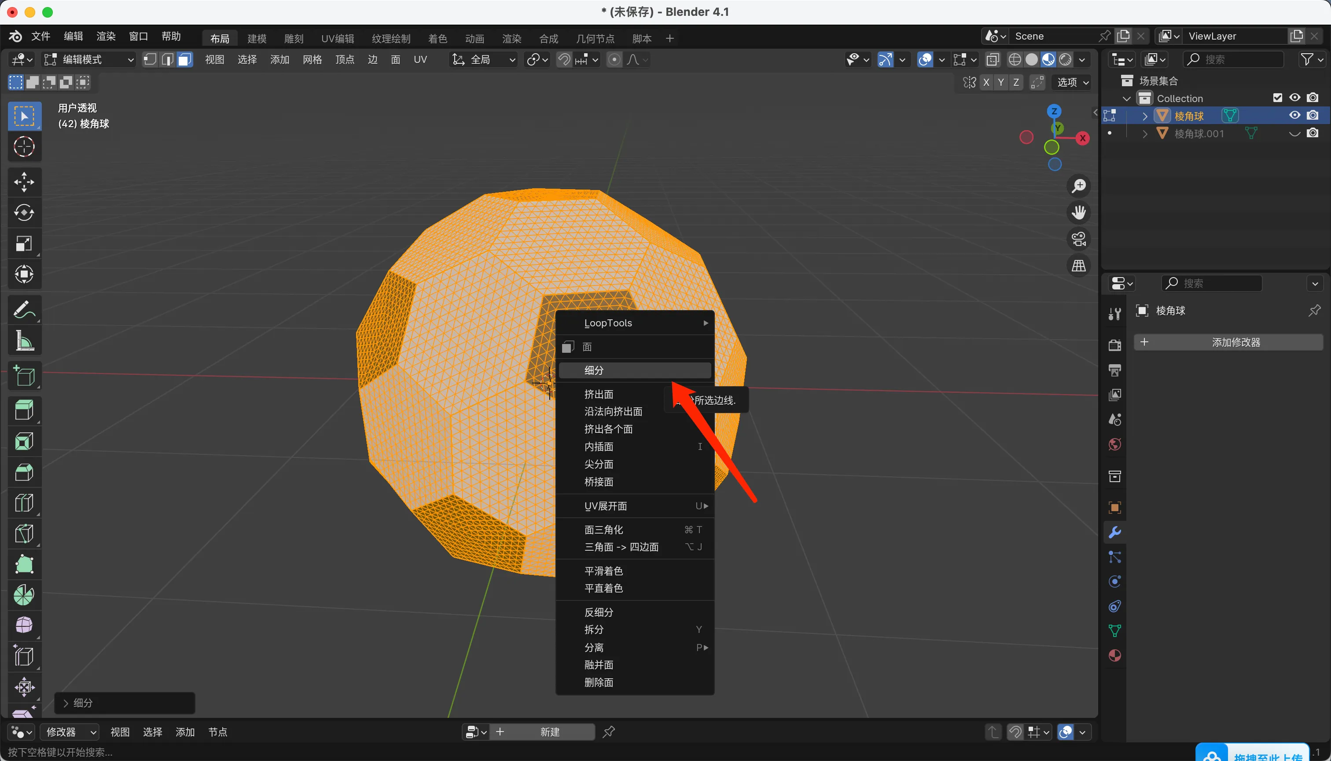Screen dimensions: 1331x761
Task: Select the Move tool in toolbar
Action: (24, 182)
